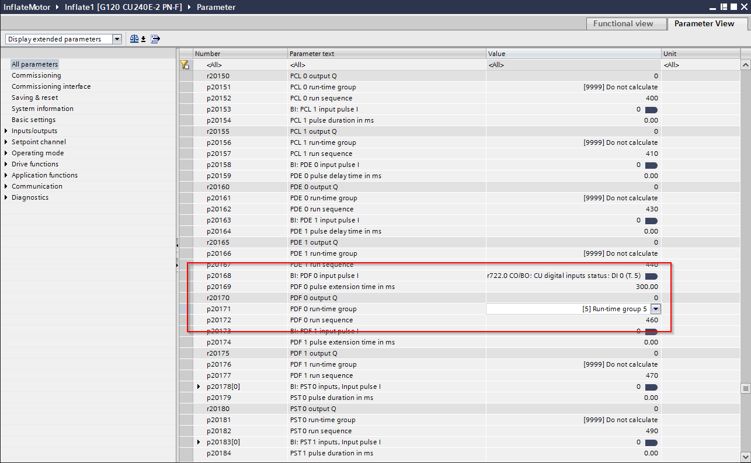Open the Commissioning tree entry
Viewport: 751px width, 463px height.
(36, 75)
